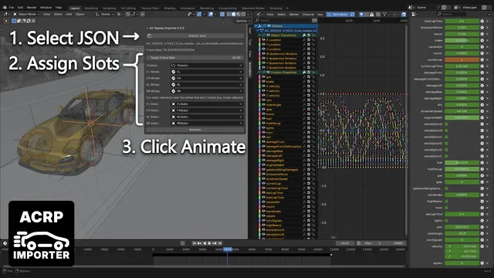Click the only-show-selected arrow icon in graph header

click(361, 14)
